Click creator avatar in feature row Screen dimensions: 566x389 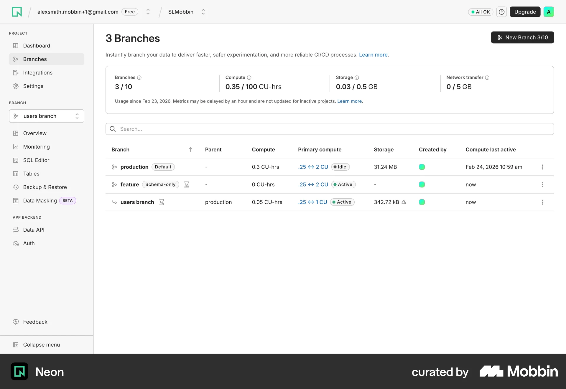coord(422,184)
